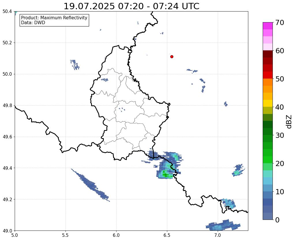Click the latitude axis label 50.4

[x=7, y=12]
